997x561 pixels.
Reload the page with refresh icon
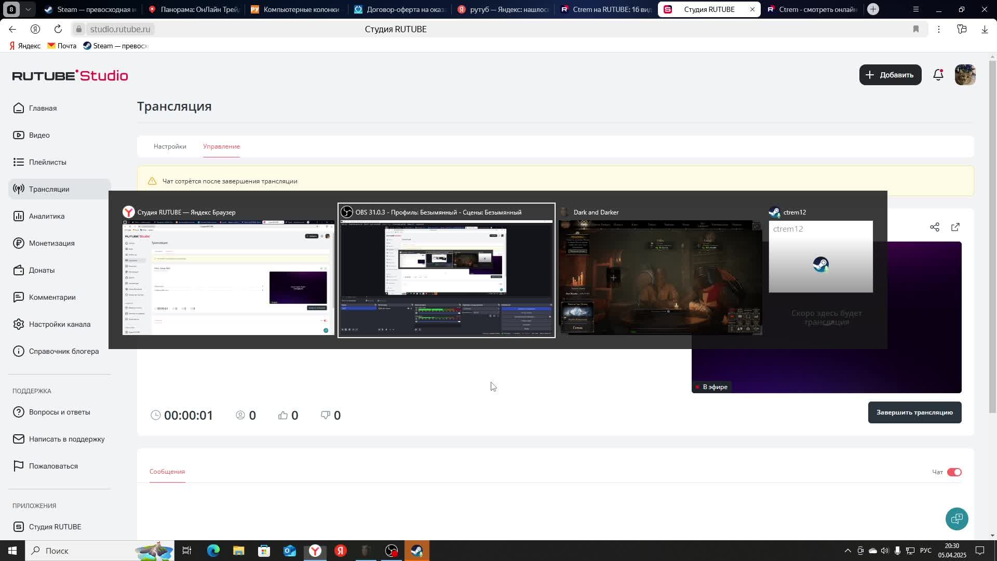(58, 29)
